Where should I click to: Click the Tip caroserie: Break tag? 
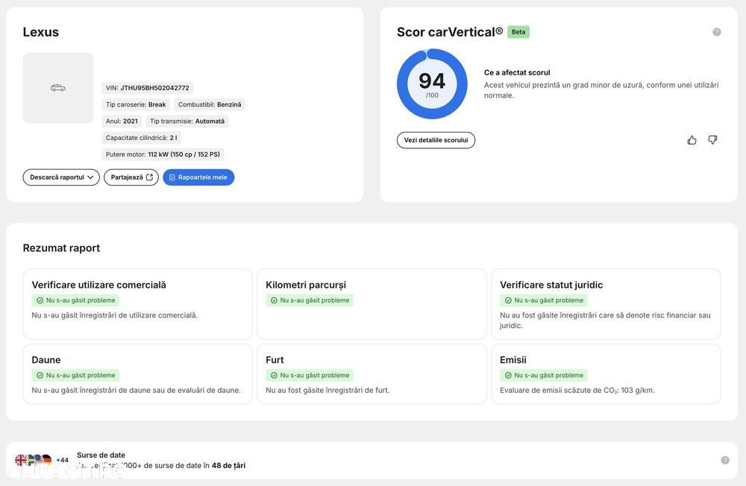click(x=136, y=104)
